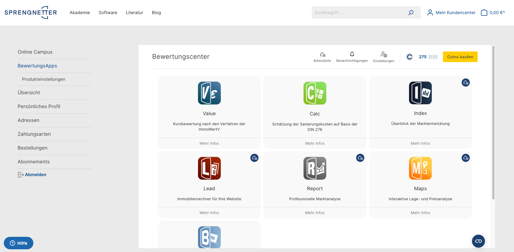Click the shopping bag cart icon

tap(484, 12)
